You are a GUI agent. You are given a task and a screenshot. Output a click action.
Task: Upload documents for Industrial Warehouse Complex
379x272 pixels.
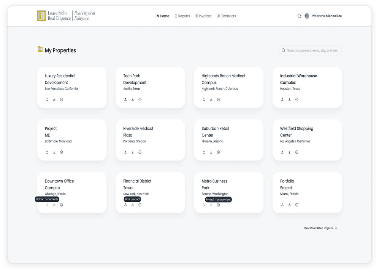click(x=282, y=99)
